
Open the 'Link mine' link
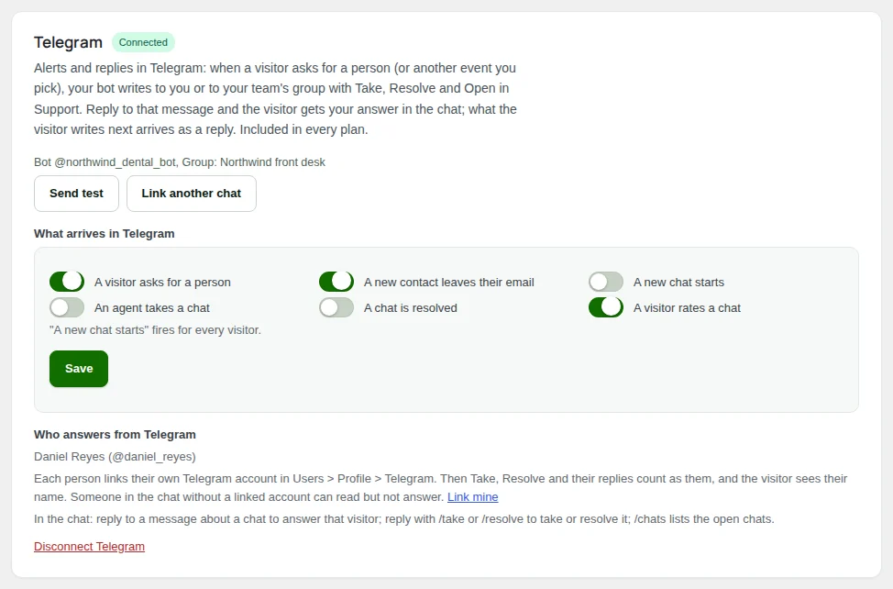[473, 496]
